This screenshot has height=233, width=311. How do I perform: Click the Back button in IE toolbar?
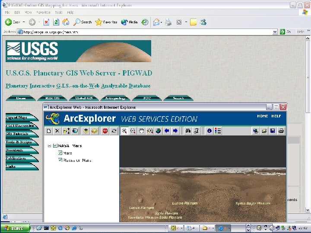(13, 22)
